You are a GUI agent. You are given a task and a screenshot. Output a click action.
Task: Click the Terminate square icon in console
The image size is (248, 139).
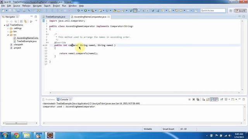(x=189, y=100)
